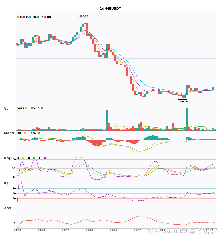Image resolution: width=221 pixels, height=237 pixels.
Task: Click the teal UP legend swatch
Action: [38, 17]
